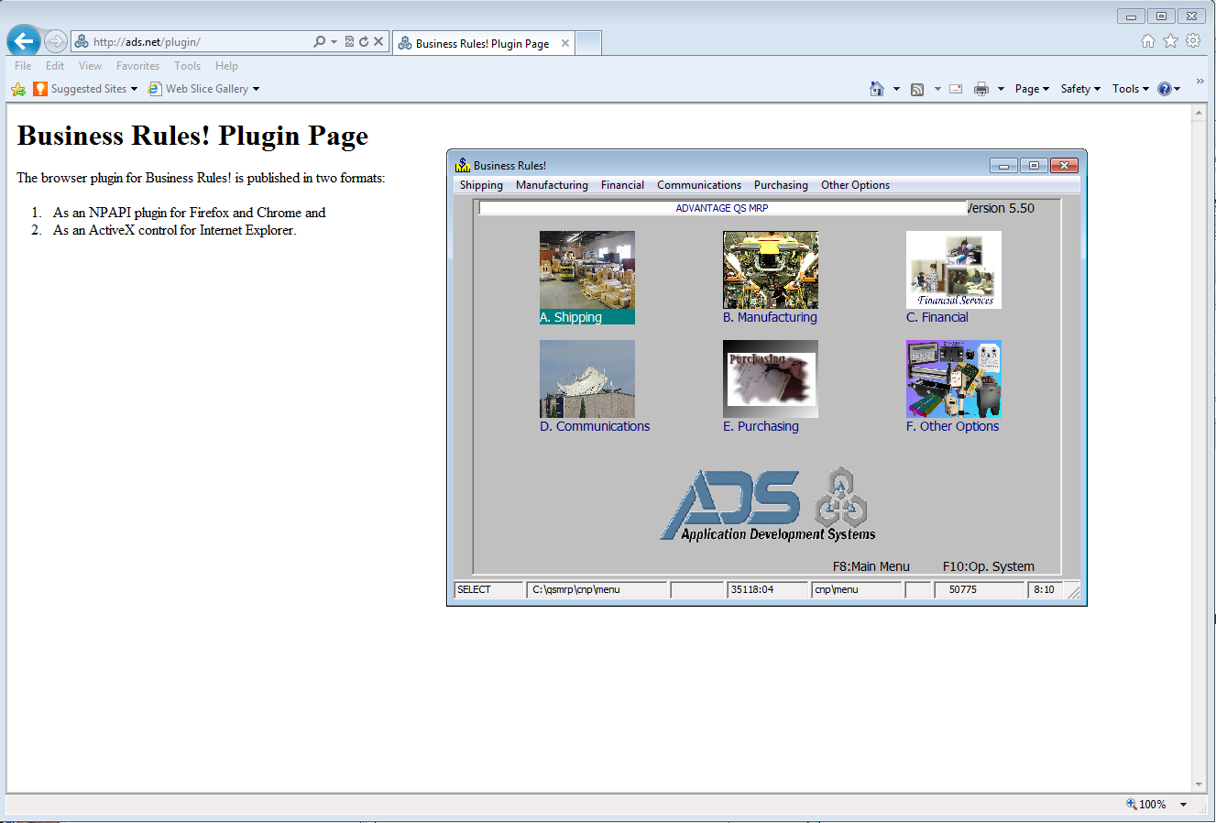Click the RSS feeds icon
This screenshot has width=1216, height=823.
[x=917, y=89]
